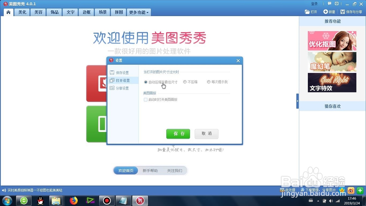Click the green 保存 button

tap(178, 134)
